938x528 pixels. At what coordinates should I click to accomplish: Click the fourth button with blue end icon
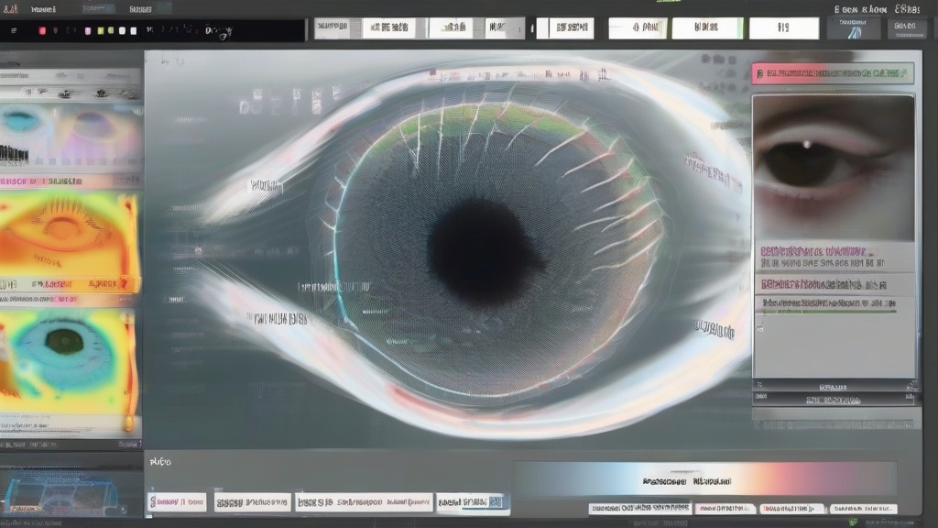point(473,502)
